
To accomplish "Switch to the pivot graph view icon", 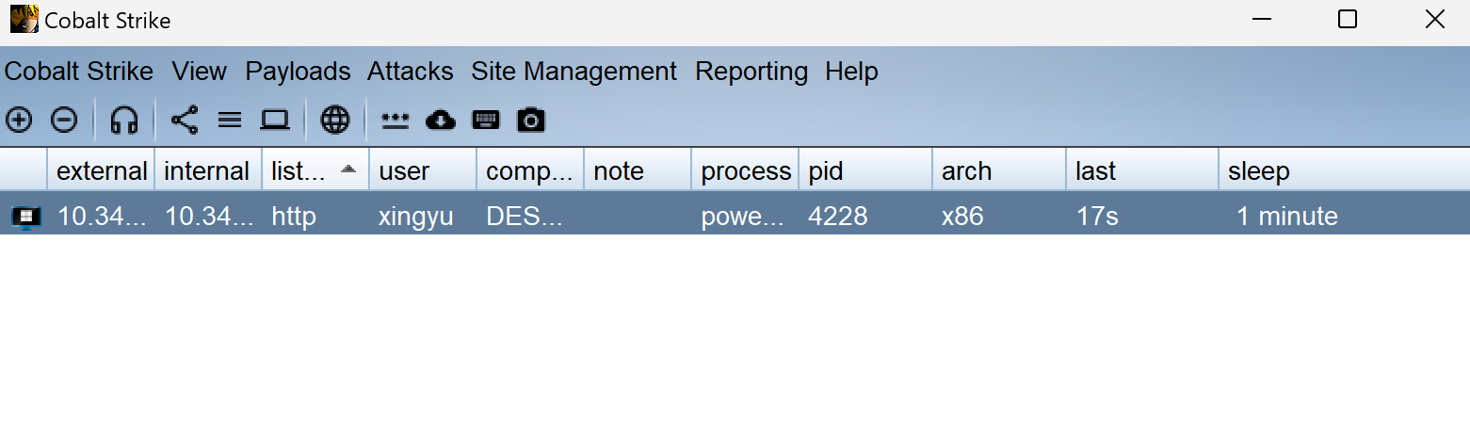I will tap(185, 120).
